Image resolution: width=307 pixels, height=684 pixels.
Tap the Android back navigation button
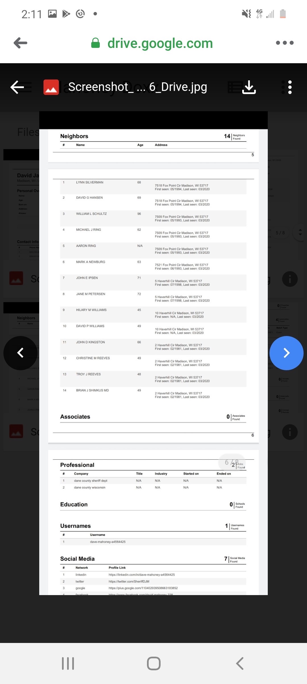[240, 663]
